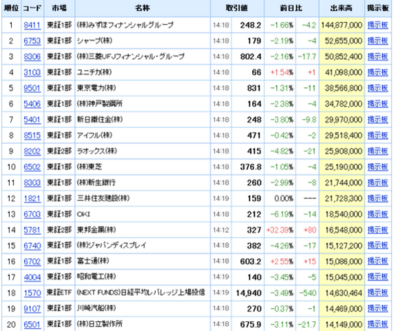Open stock code 6740 link
This screenshot has height=331, width=394.
[32, 246]
